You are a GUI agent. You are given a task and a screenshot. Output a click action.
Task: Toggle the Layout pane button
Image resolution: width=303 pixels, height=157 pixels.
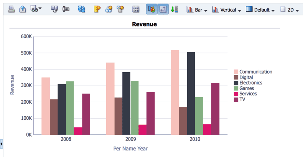pyautogui.click(x=163, y=9)
